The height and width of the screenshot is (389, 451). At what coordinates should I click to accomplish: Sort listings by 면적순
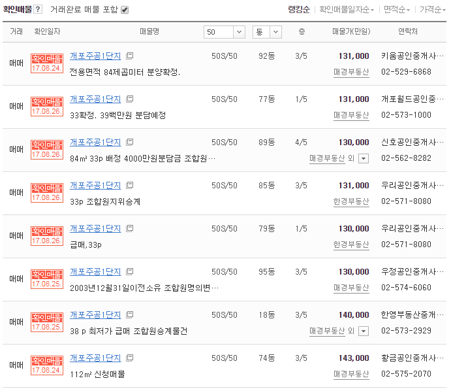click(x=397, y=10)
